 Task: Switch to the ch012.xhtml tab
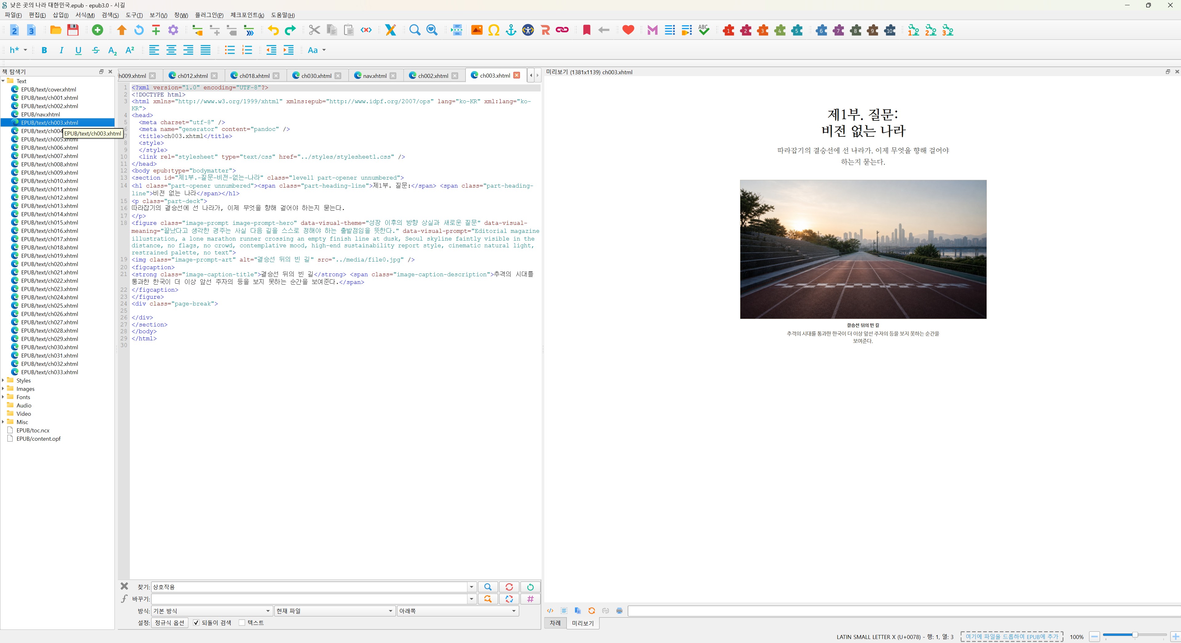coord(192,76)
